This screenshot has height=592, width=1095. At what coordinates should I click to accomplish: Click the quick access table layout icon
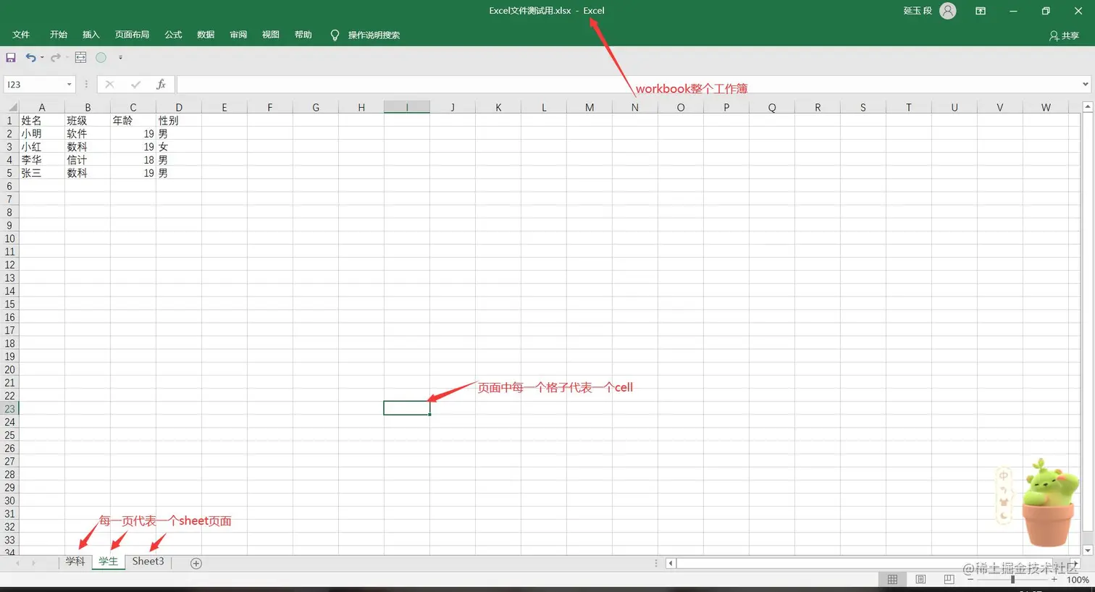(x=80, y=57)
